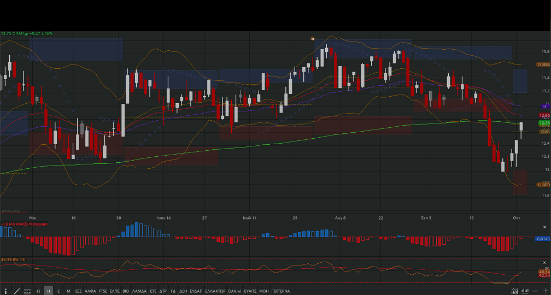Zoom out with the minus icon
This screenshot has height=295, width=551.
pyautogui.click(x=535, y=291)
